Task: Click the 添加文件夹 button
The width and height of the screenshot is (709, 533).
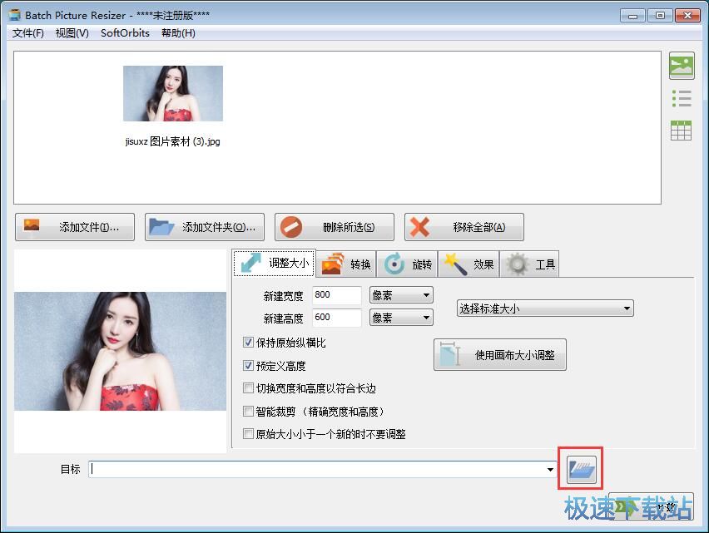Action: pos(204,225)
